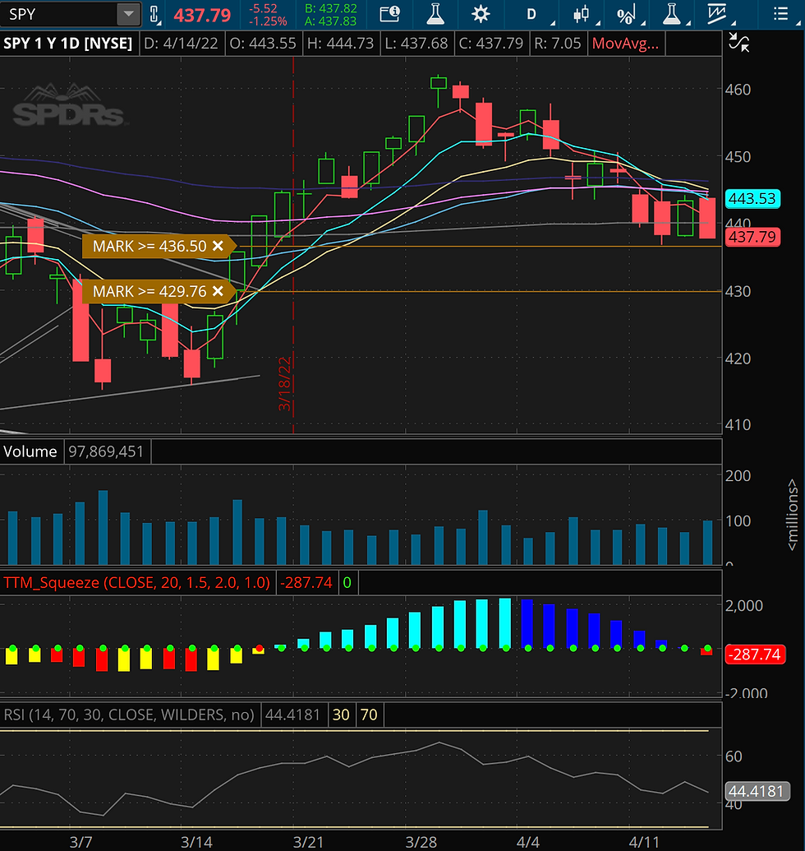Click the H: 444.73 high value
This screenshot has width=805, height=851.
tap(340, 44)
